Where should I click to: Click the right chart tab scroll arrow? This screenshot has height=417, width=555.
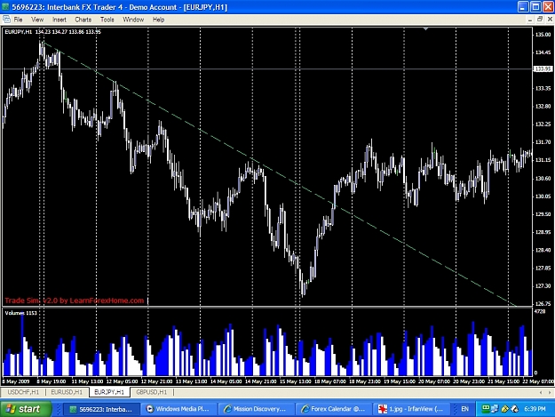coord(550,392)
